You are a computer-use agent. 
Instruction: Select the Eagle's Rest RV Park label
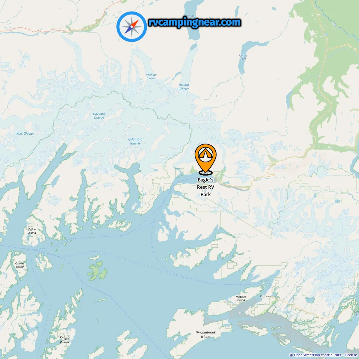click(206, 187)
